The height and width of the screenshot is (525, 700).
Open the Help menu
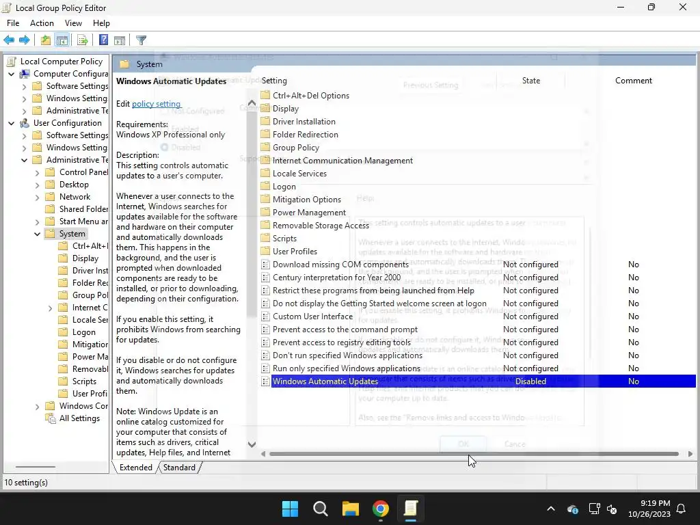tap(101, 23)
